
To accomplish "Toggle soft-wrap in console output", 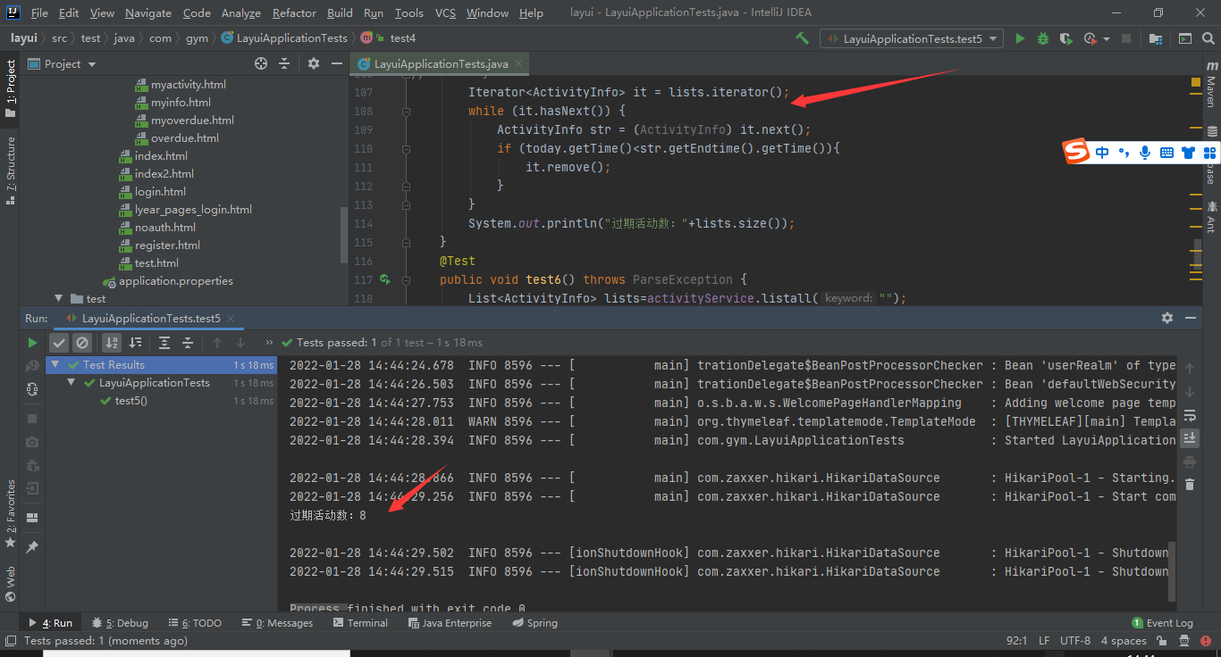I will coord(1190,415).
